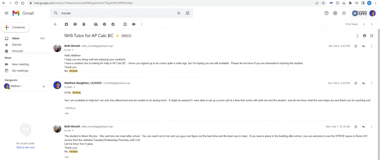
Task: Click the Compose button
Action: (x=15, y=27)
